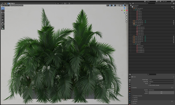175x105 pixels.
Task: Switch to wireframe viewport shading
Action: [119, 5]
